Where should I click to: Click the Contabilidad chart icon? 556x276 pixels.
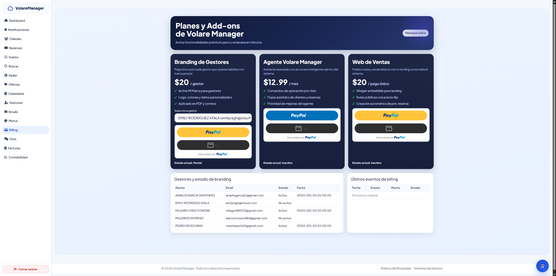click(x=6, y=157)
